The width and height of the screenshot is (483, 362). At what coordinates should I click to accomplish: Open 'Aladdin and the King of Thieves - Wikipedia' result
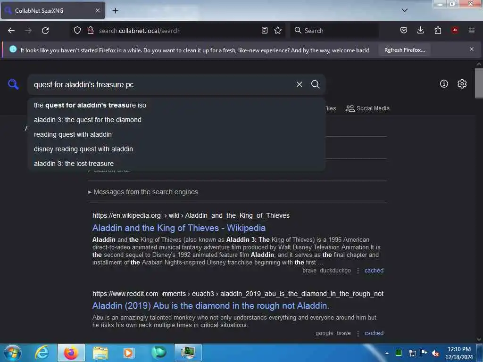179,228
